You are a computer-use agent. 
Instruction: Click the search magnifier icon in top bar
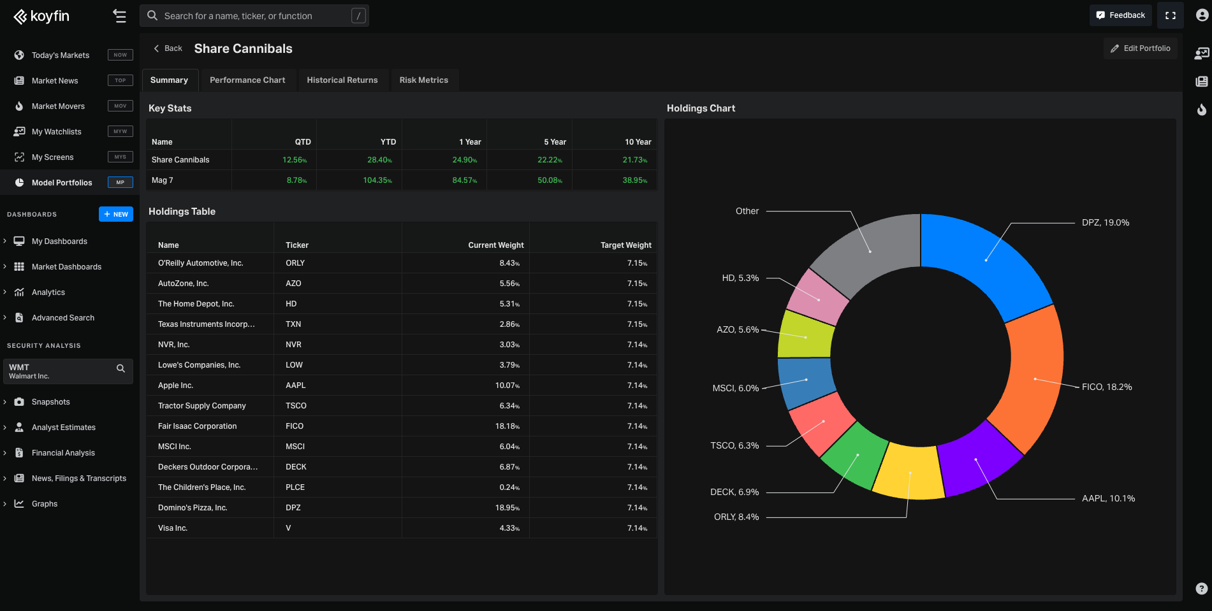[152, 15]
